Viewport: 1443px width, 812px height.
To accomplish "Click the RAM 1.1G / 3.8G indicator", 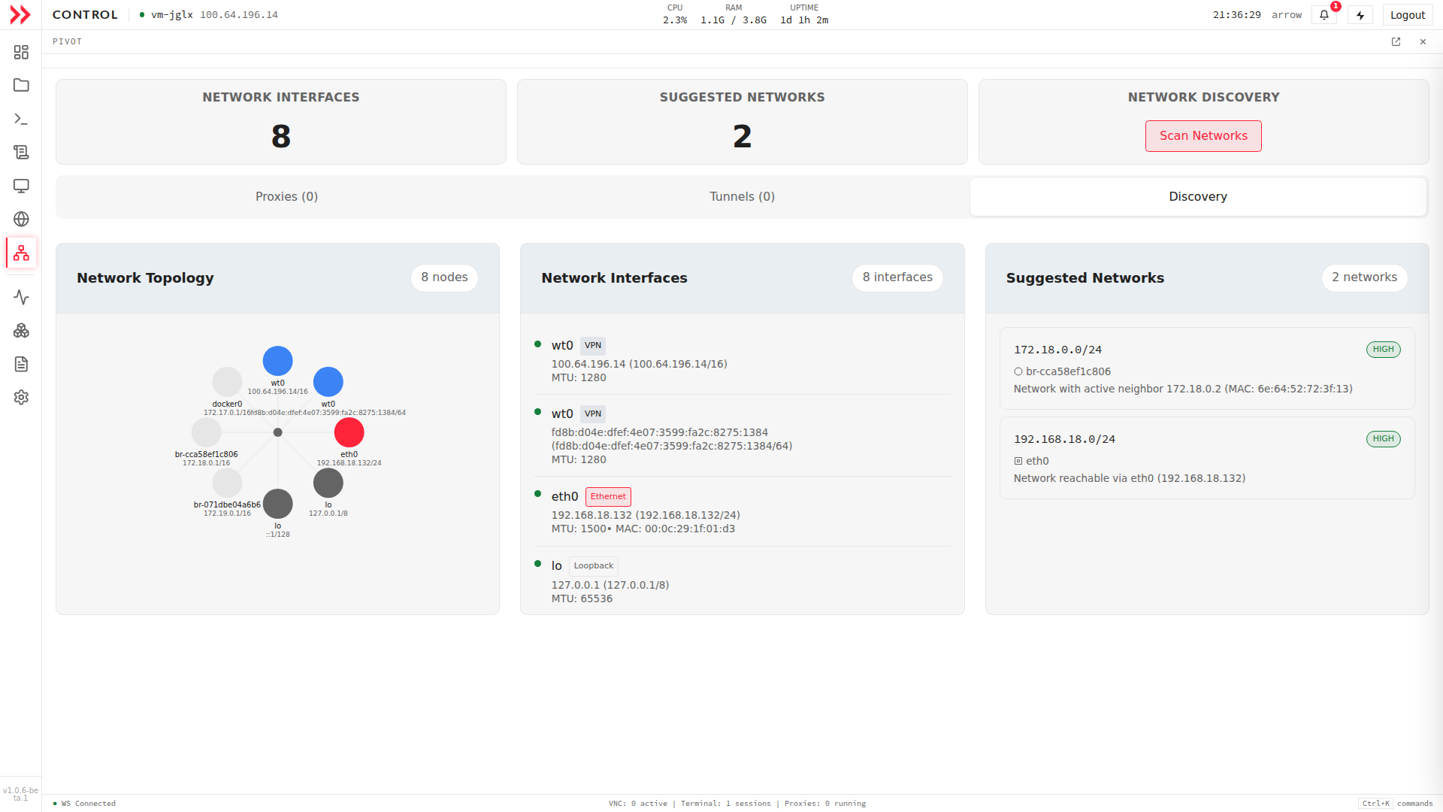I will [734, 14].
